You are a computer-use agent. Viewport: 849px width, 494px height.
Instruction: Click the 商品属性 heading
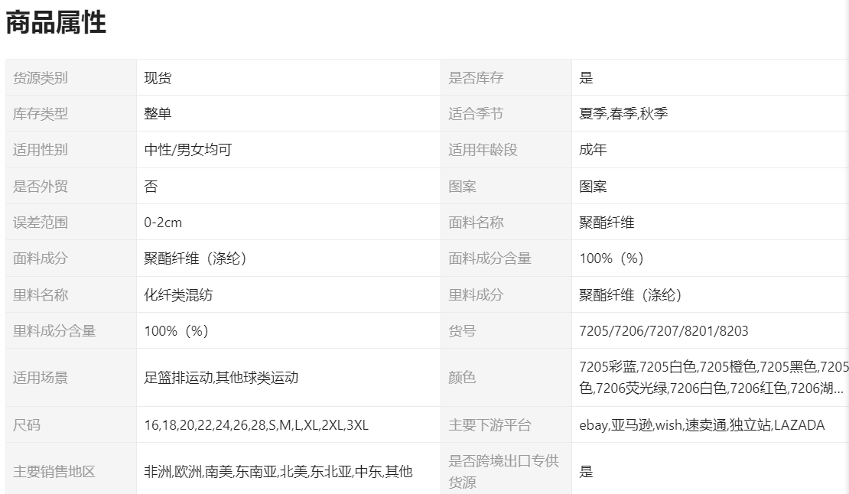[56, 23]
